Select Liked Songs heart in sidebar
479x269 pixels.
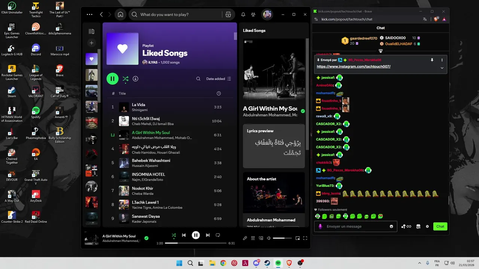(x=91, y=59)
